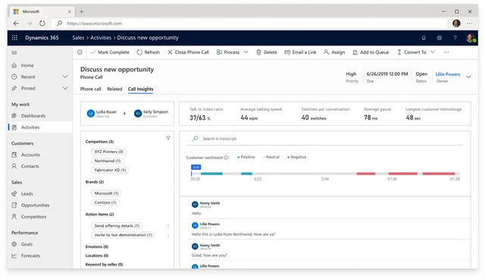Open a new browser tab
The height and width of the screenshot is (279, 485).
pyautogui.click(x=82, y=11)
